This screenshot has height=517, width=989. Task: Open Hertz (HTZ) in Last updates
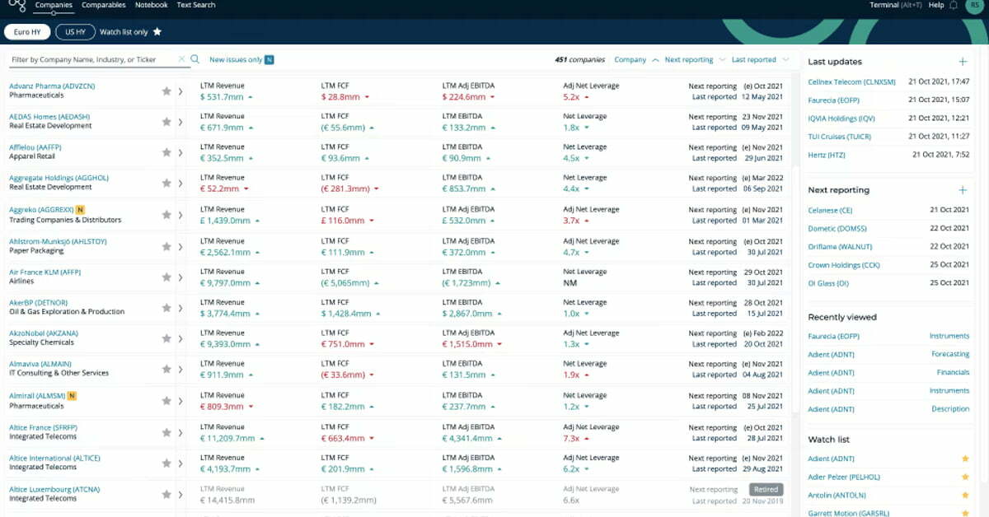(x=827, y=155)
